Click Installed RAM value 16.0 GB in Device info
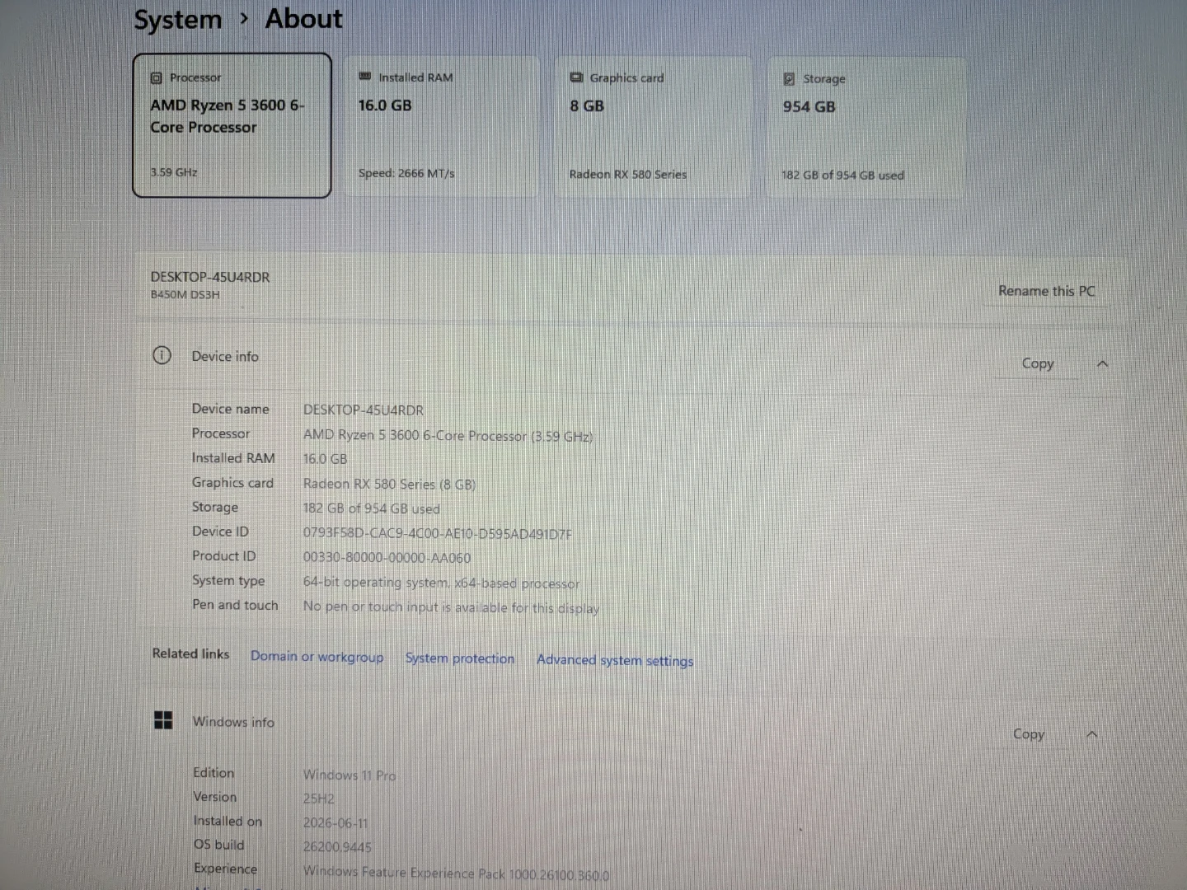This screenshot has width=1187, height=890. 325,459
